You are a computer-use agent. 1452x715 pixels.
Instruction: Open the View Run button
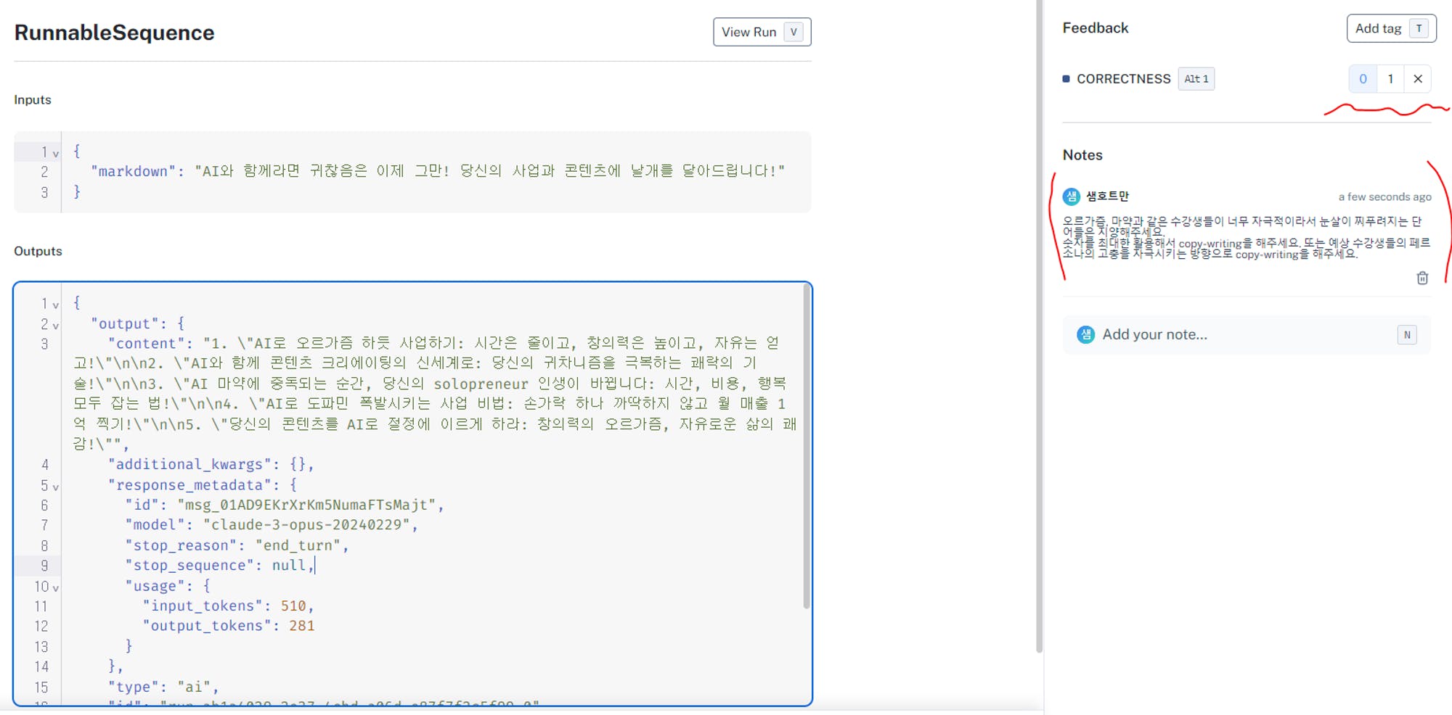coord(762,32)
